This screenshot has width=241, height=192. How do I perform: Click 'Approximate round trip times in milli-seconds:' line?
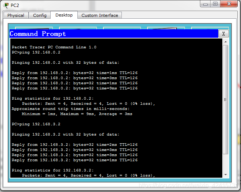70,109
